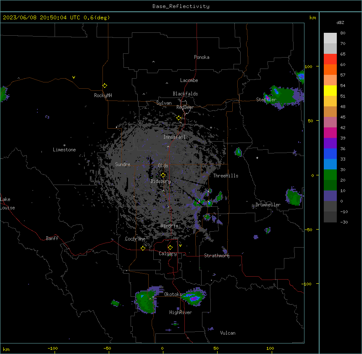Click the yellow diamond marker above RockyMH

105,86
